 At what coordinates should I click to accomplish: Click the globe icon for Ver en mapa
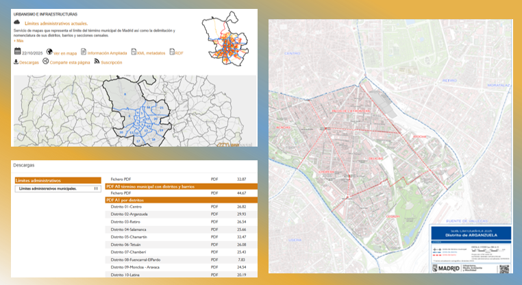49,51
